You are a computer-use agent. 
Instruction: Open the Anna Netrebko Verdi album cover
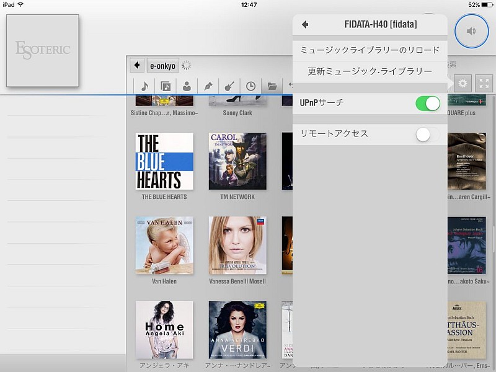tap(237, 330)
